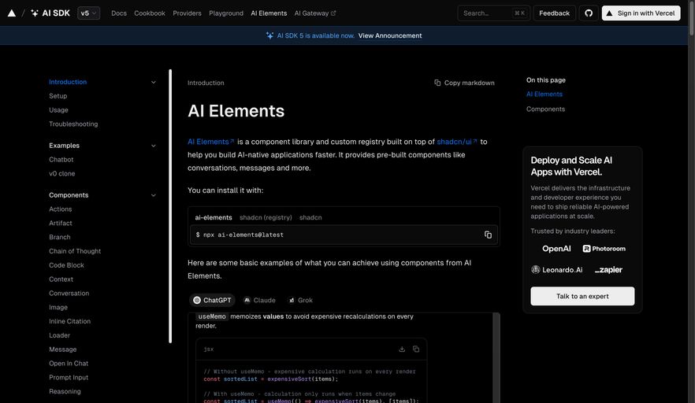Screen dimensions: 695x403
Task: Switch to the Grok example tab
Action: click(300, 300)
